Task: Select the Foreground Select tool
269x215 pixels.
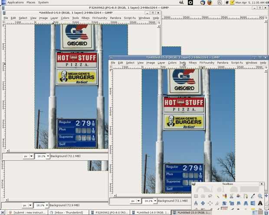Action: click(x=239, y=196)
